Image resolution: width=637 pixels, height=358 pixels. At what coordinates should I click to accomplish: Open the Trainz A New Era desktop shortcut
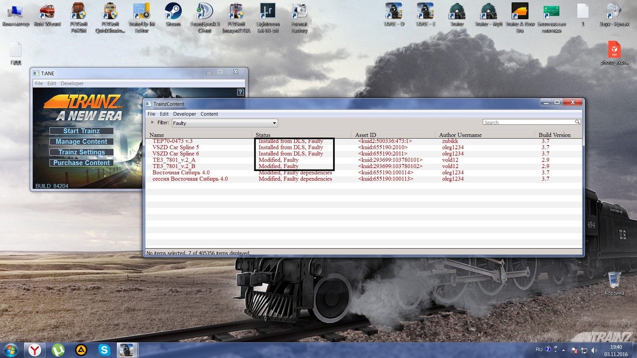(x=520, y=17)
